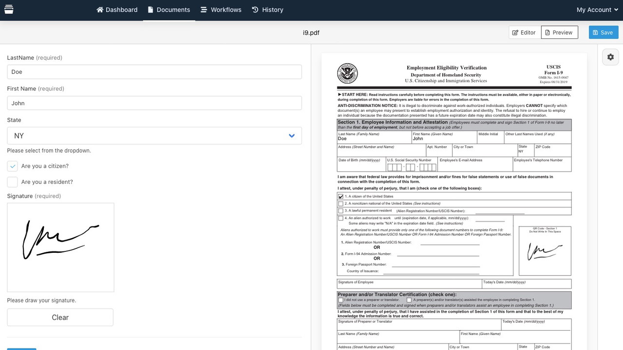Click inside the signature drawing pad
623x350 pixels.
click(x=60, y=247)
